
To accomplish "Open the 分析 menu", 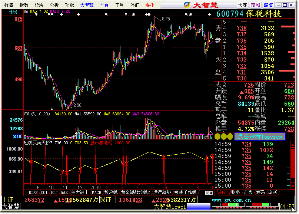I will 54,5.
